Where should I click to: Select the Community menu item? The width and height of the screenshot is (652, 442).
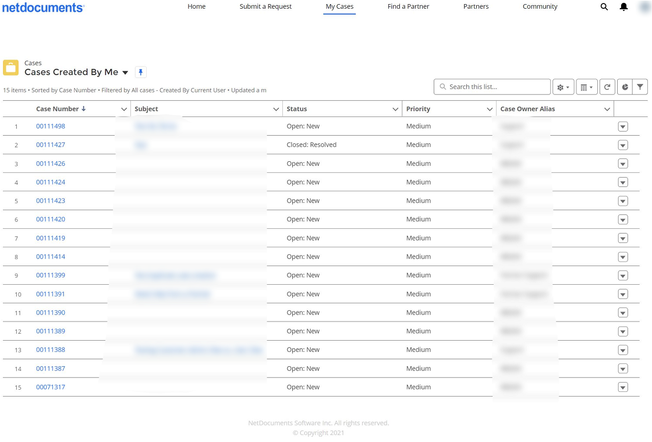(x=540, y=7)
